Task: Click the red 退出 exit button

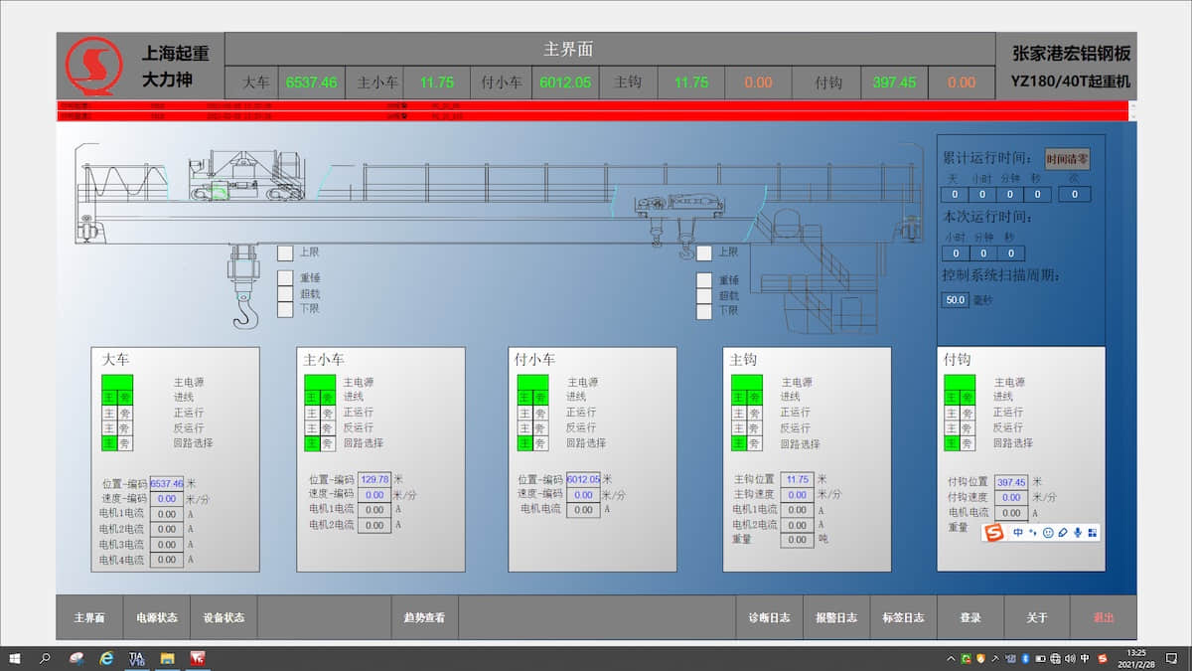Action: (x=1104, y=617)
